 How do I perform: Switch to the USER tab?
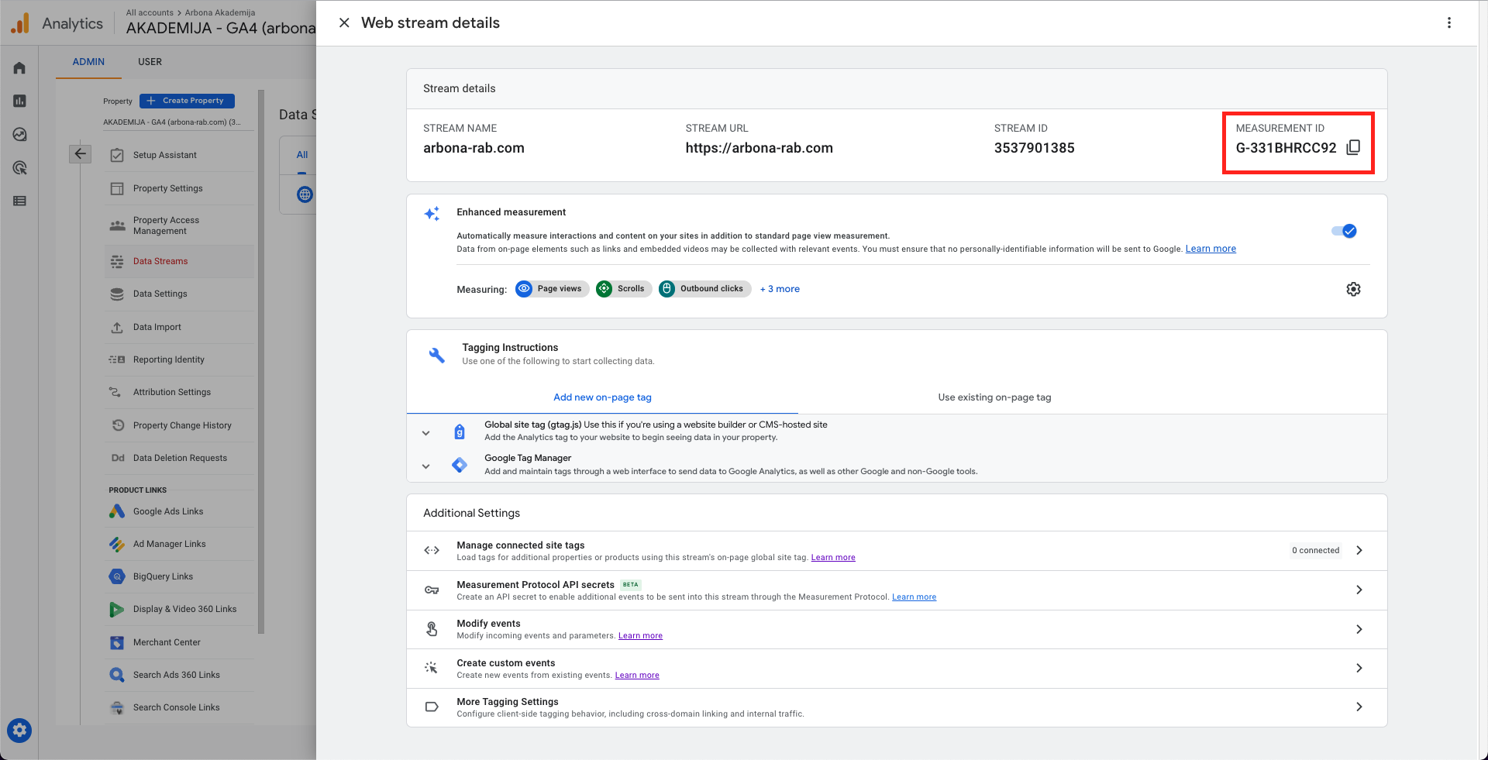150,62
